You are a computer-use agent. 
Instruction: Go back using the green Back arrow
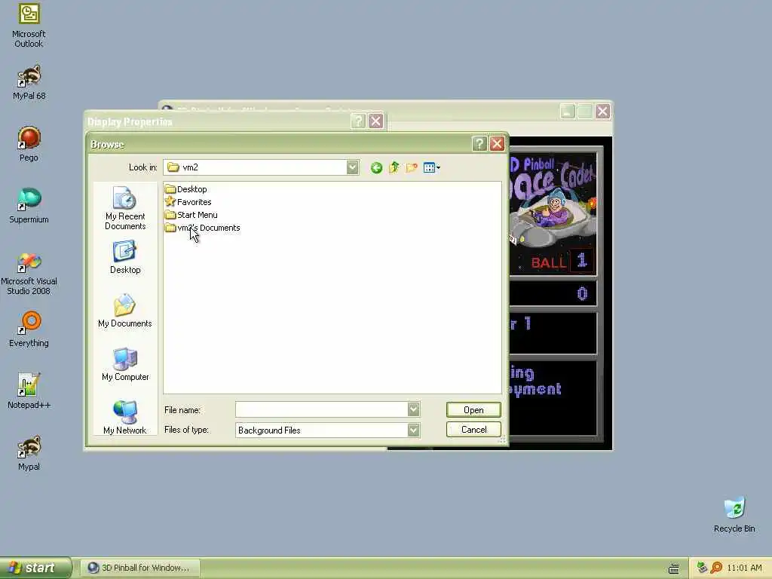(377, 168)
